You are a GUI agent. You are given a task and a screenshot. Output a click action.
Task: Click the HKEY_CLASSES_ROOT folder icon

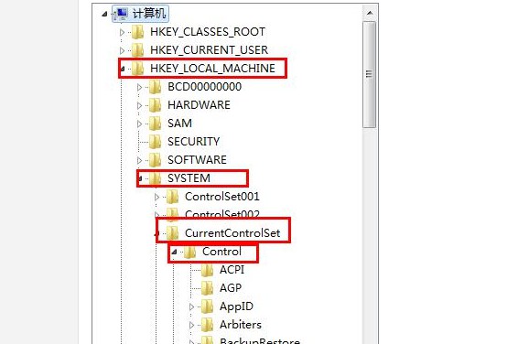[138, 32]
